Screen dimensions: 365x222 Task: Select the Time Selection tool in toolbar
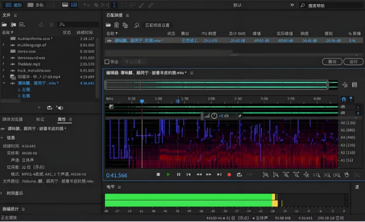coord(114,5)
